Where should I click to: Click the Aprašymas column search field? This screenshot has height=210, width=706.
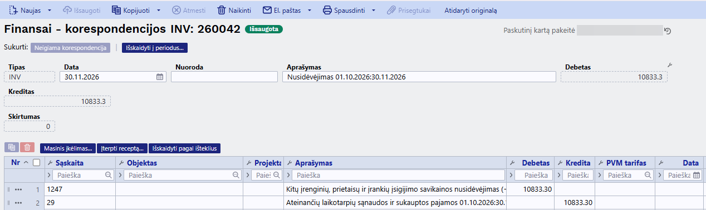pyautogui.click(x=398, y=175)
